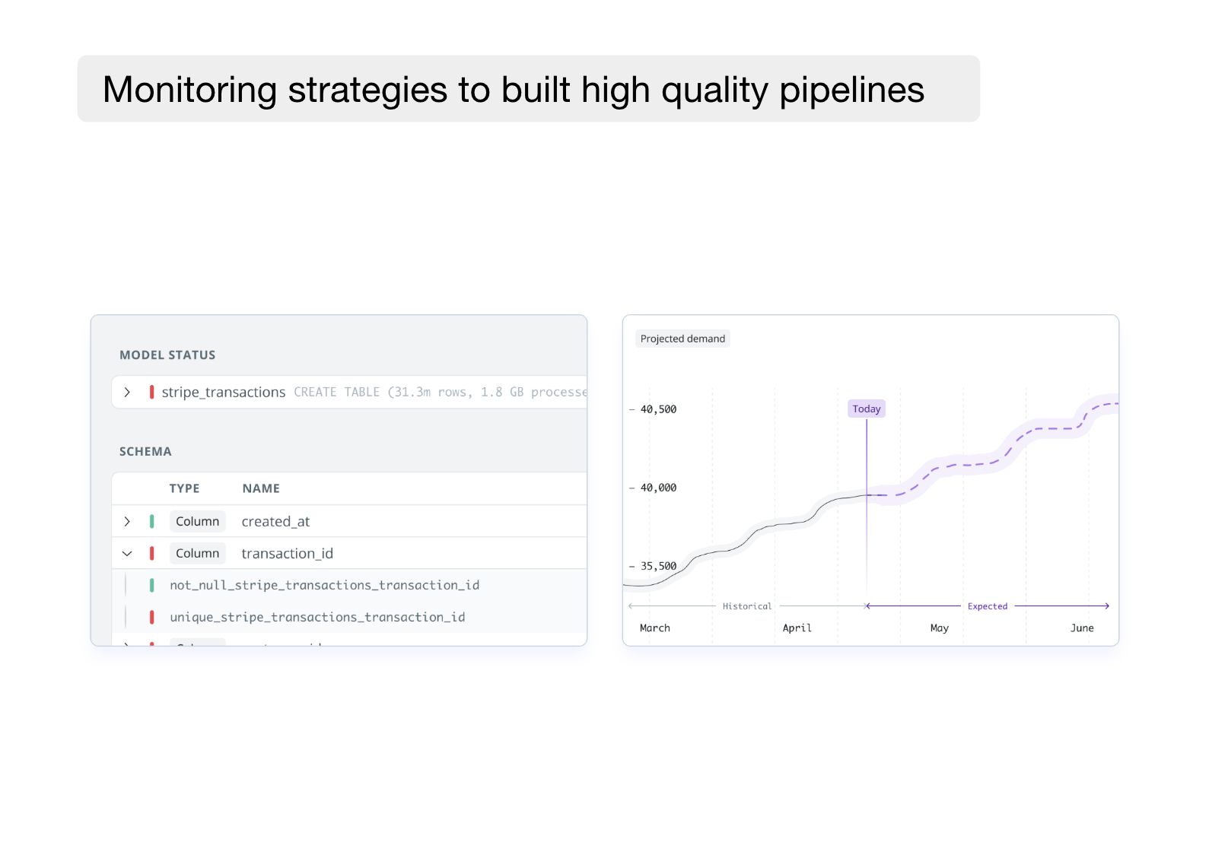
Task: Click the red status indicator beside transaction_id
Action: pos(152,554)
